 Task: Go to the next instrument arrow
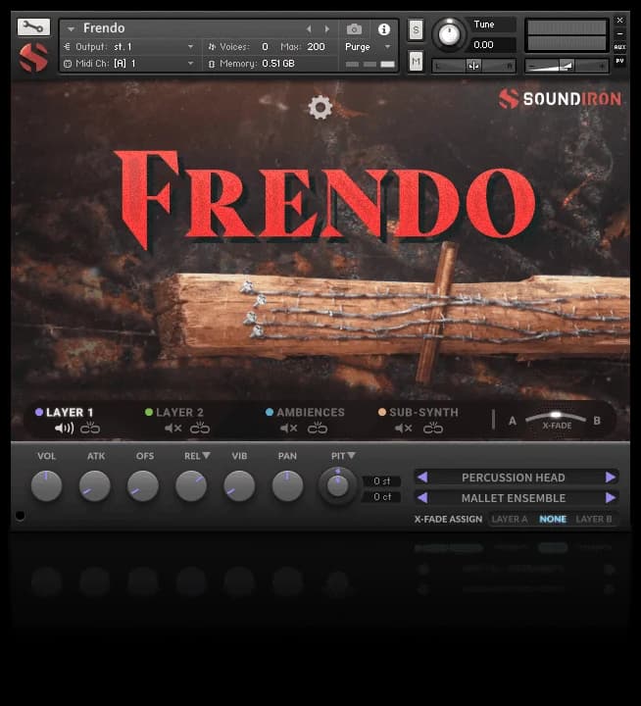327,29
